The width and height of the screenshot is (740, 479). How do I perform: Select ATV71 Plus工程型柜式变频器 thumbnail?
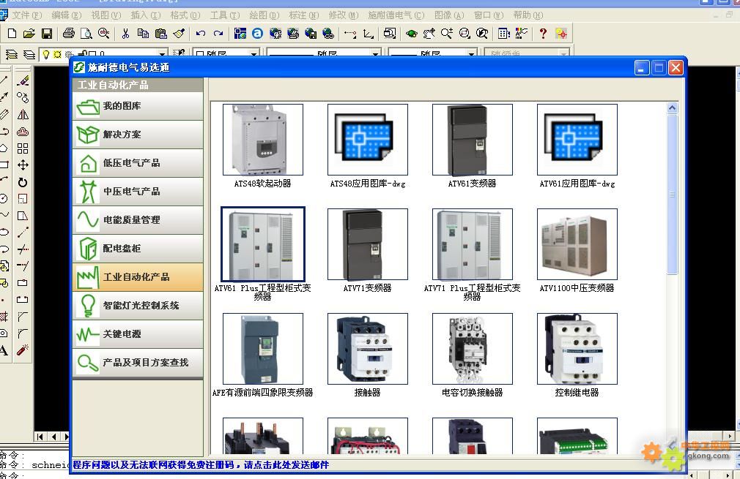click(473, 244)
